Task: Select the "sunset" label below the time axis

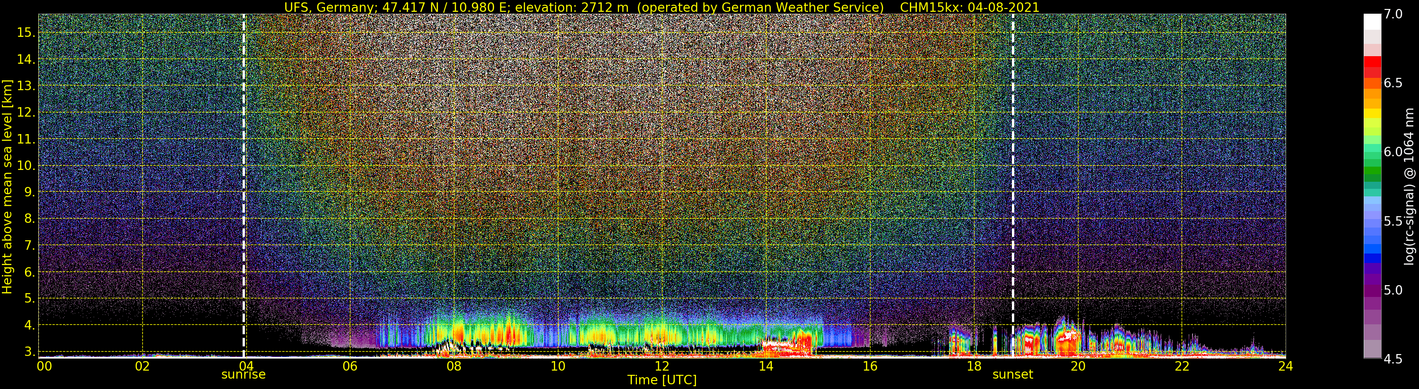Action: coord(1012,375)
